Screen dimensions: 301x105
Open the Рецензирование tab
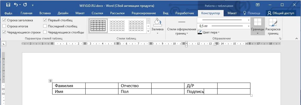tap(144, 13)
